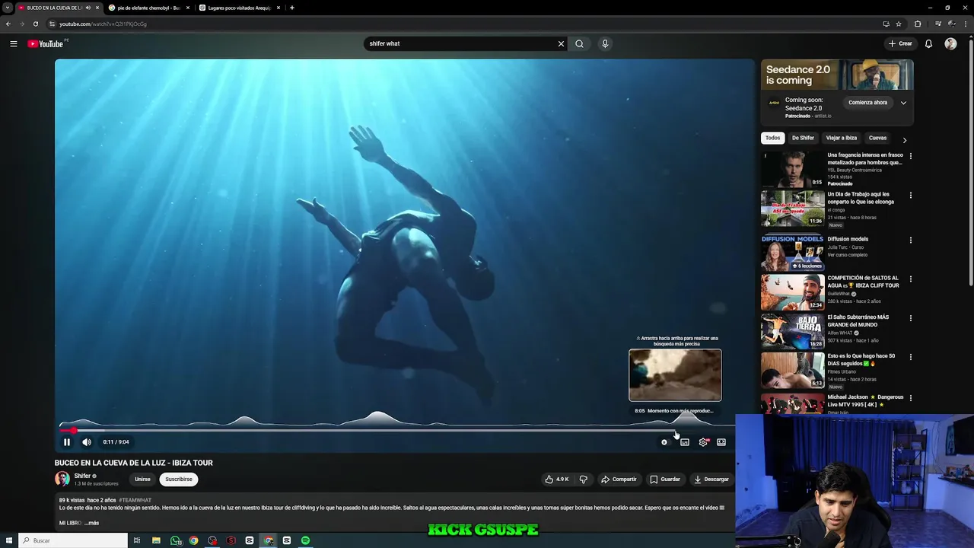Subscribe with Suscribirse button
Image resolution: width=974 pixels, height=548 pixels.
pyautogui.click(x=179, y=479)
